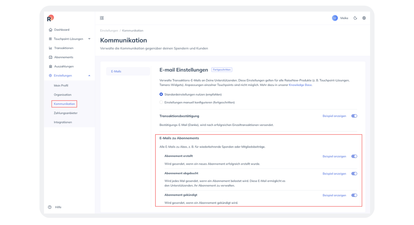Open the Knowledge Base link
Viewport: 414px width, 225px height.
pyautogui.click(x=300, y=85)
